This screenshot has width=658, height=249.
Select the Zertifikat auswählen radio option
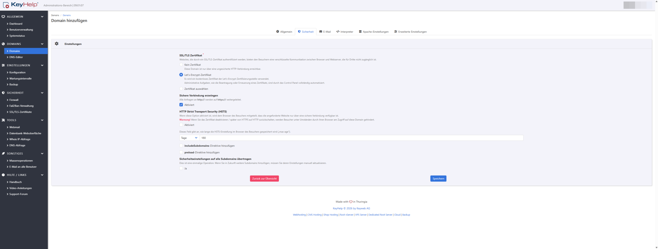(x=181, y=89)
